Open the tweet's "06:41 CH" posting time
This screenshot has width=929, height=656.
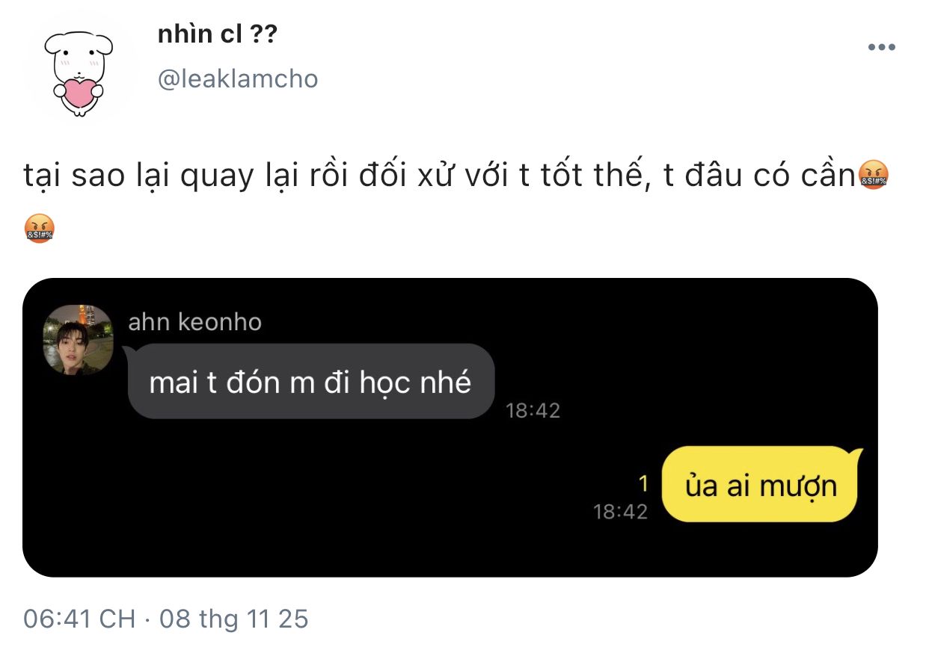tap(79, 619)
